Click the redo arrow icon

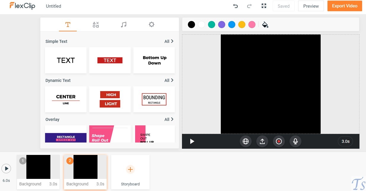tap(250, 6)
